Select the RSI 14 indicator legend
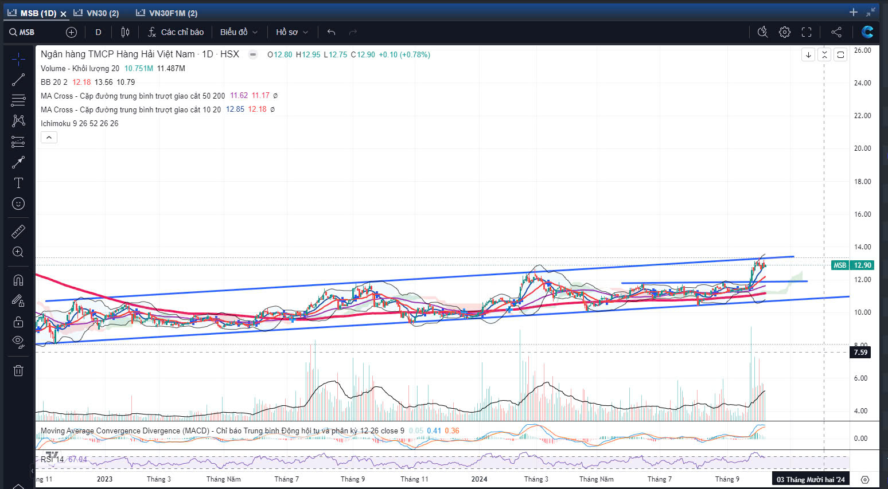This screenshot has width=888, height=489. 52,459
